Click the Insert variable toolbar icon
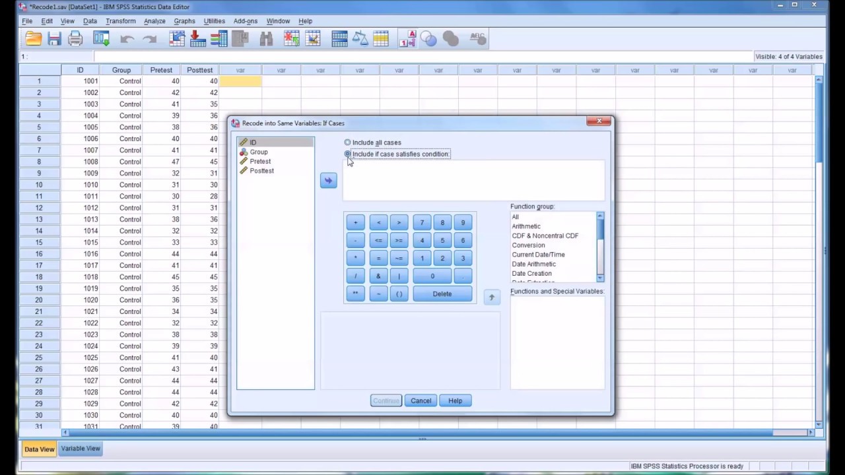The image size is (845, 475). [x=312, y=40]
